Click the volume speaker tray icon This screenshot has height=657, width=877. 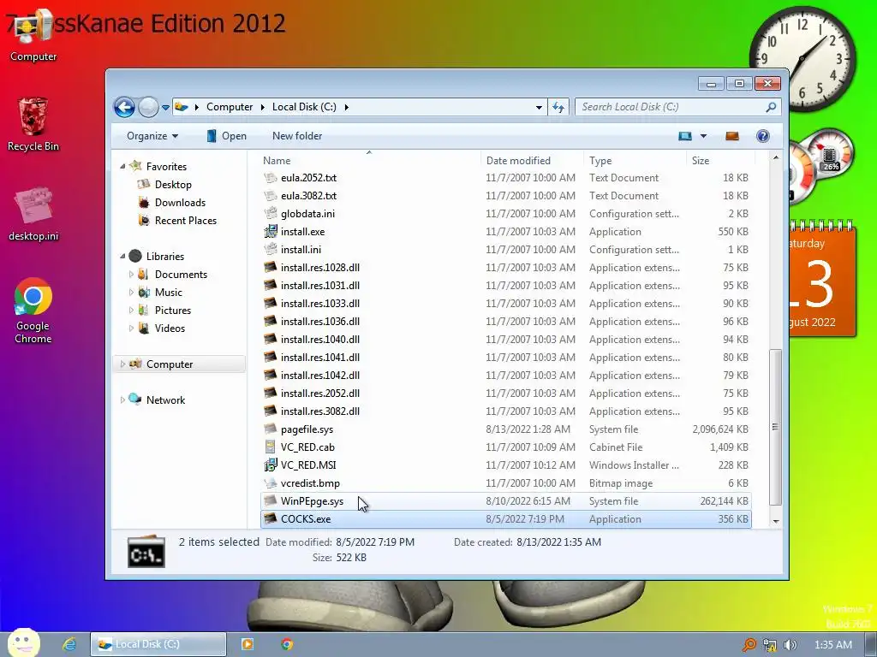(790, 645)
